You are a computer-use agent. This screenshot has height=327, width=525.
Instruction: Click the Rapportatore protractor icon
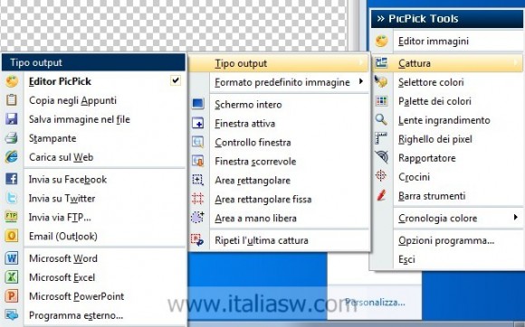pyautogui.click(x=381, y=157)
